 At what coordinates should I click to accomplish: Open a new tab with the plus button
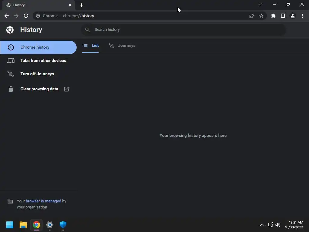(81, 5)
